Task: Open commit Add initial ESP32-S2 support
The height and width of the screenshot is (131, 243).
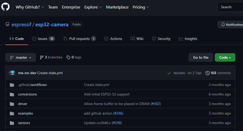Action: 107,94
